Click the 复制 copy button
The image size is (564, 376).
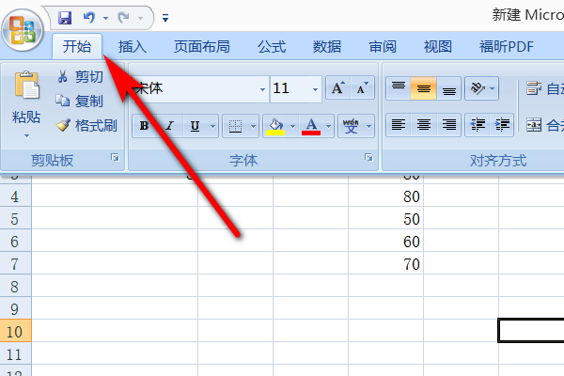tap(80, 102)
